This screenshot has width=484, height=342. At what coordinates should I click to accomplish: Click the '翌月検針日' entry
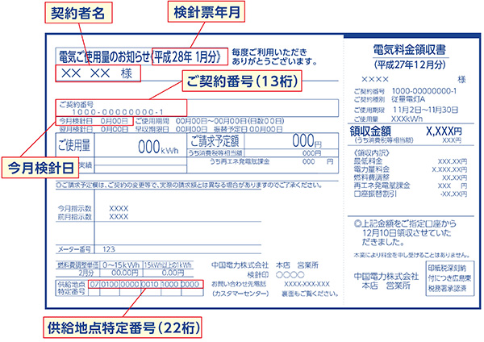94,129
